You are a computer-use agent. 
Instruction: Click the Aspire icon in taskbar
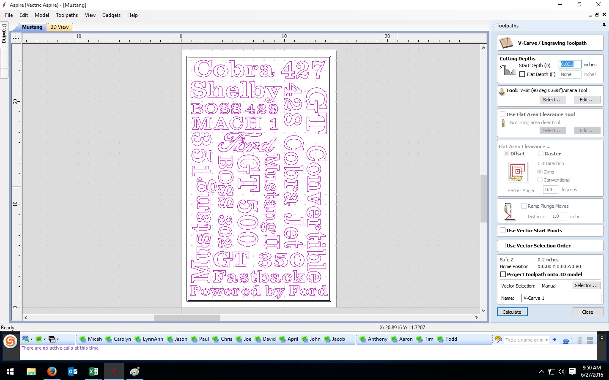(x=114, y=372)
